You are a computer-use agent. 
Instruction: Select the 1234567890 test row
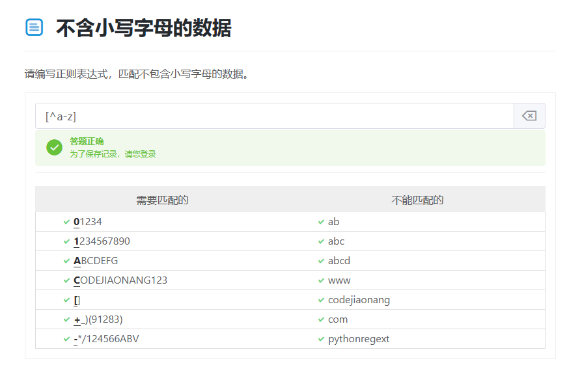tap(102, 241)
